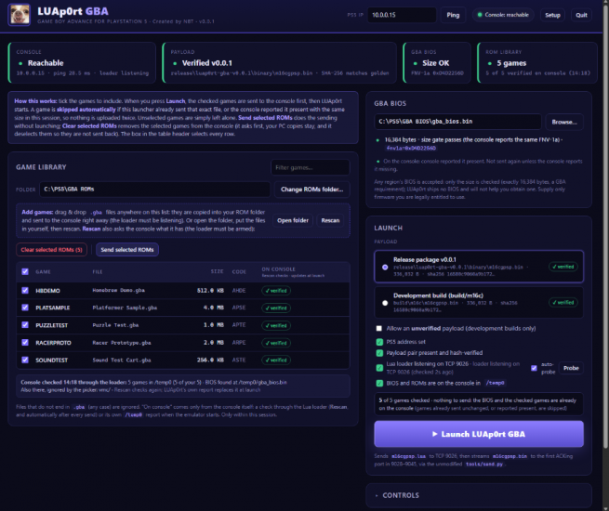Uncheck the PUZZLETEST game checkbox
The height and width of the screenshot is (511, 609).
(25, 325)
